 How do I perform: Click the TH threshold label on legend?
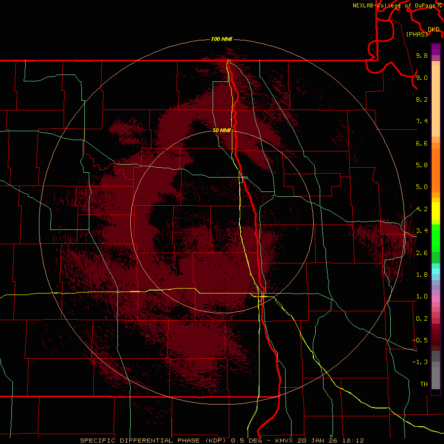(424, 384)
